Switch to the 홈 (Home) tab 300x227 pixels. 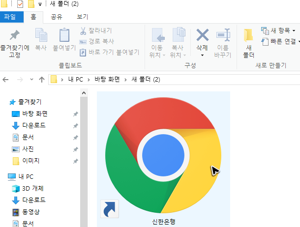pyautogui.click(x=33, y=17)
